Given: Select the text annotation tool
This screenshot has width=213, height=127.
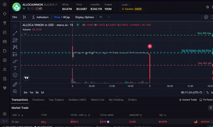Looking at the screenshot, I should point(15,68).
